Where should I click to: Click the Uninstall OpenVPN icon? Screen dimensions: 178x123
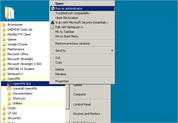pyautogui.click(x=9, y=89)
